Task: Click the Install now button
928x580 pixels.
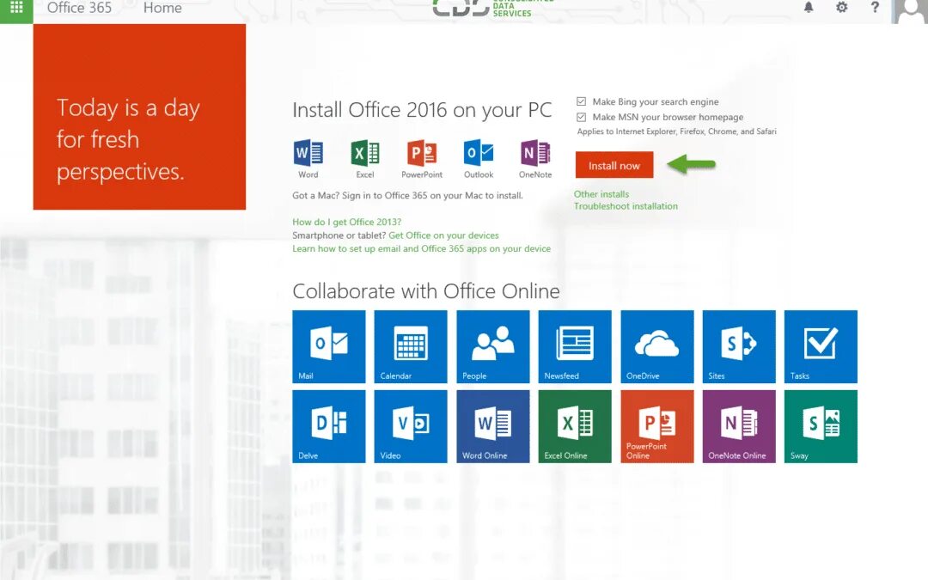Action: point(614,165)
